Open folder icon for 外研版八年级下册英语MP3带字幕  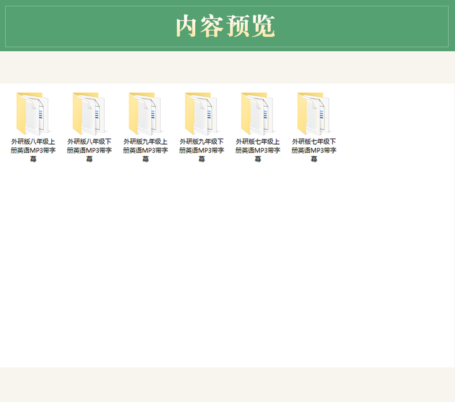click(89, 114)
